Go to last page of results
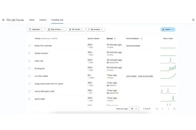 tap(174, 109)
